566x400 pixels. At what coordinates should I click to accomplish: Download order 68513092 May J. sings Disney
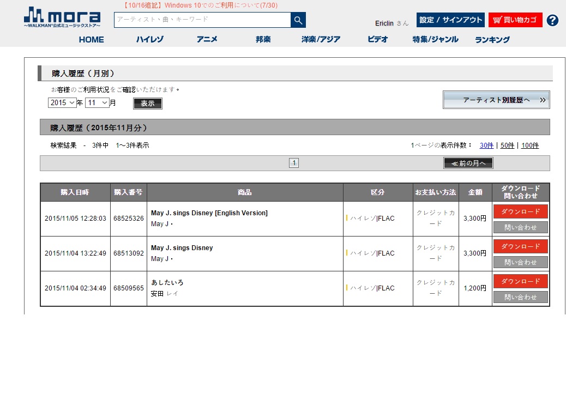pyautogui.click(x=521, y=246)
